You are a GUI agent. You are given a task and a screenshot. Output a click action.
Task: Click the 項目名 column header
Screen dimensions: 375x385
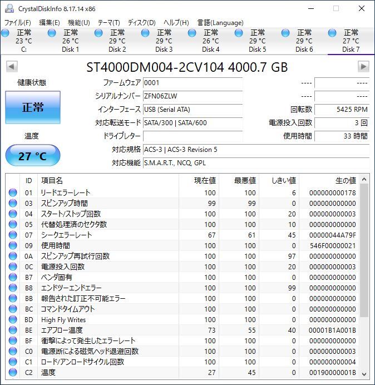coord(108,180)
